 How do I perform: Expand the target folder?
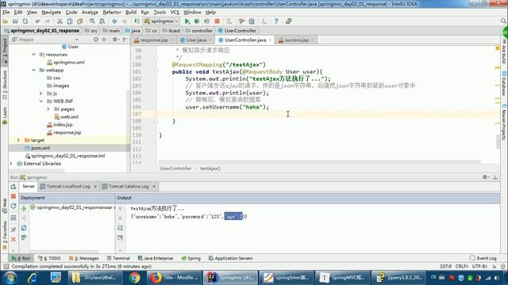tap(18, 140)
